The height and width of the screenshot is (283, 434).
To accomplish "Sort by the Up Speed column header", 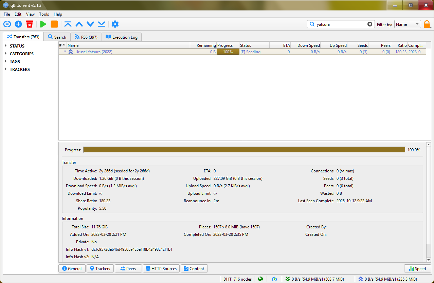I will (x=334, y=45).
